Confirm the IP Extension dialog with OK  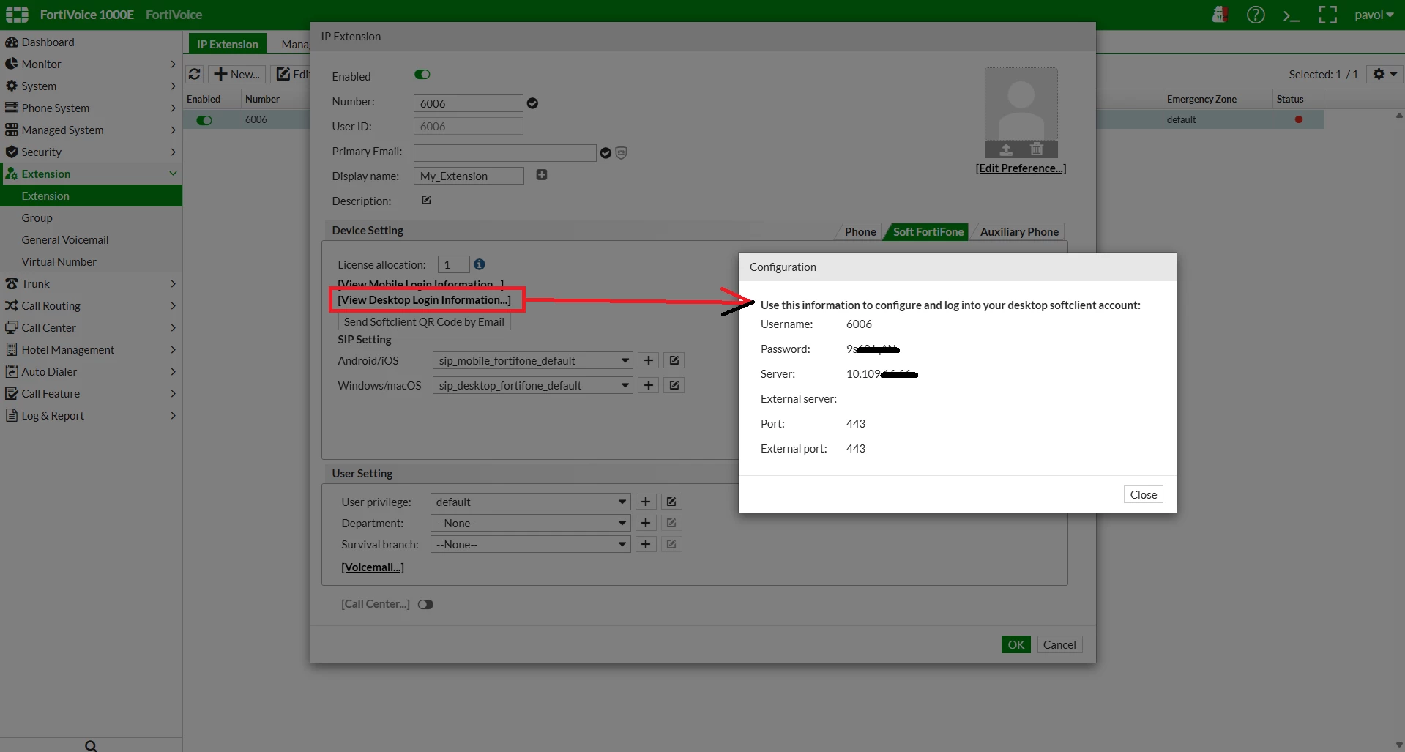click(1016, 644)
